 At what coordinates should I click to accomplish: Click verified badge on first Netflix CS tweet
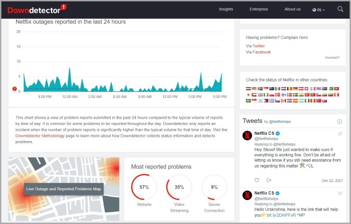pos(278,133)
